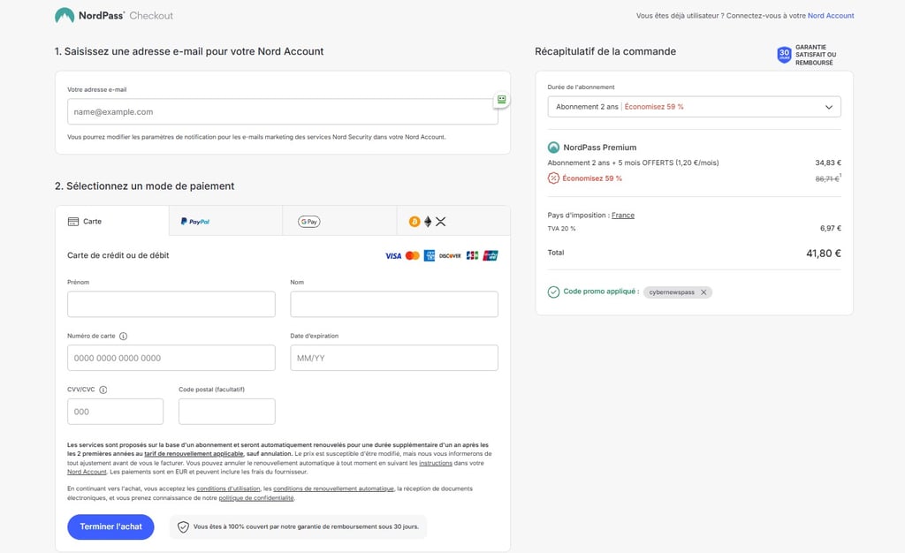Image resolution: width=905 pixels, height=553 pixels.
Task: Open the instructions link
Action: pos(435,463)
